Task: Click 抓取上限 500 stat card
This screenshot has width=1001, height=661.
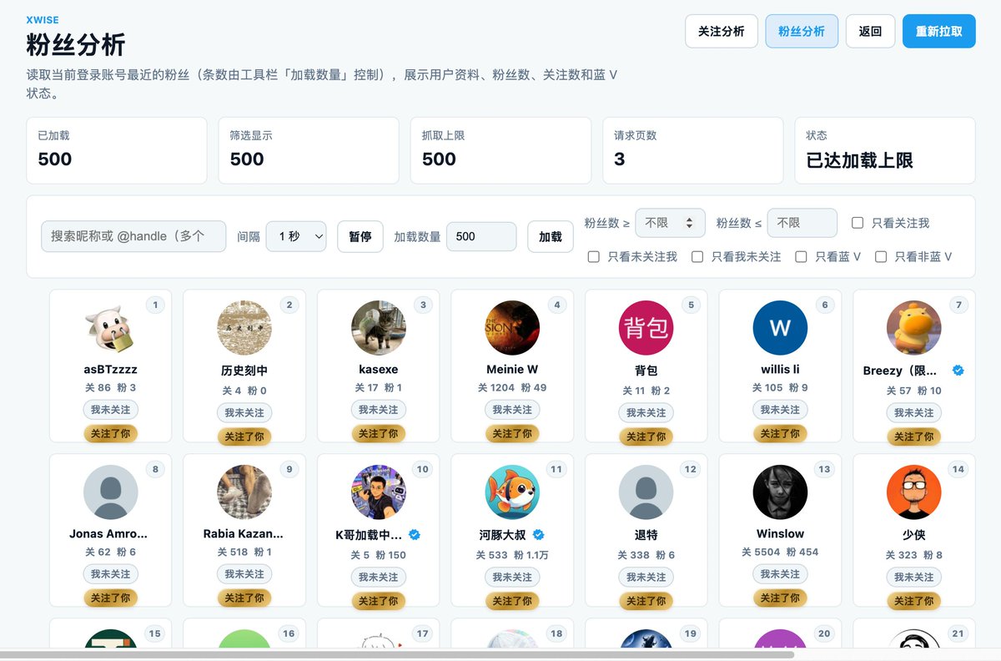Action: 500,150
